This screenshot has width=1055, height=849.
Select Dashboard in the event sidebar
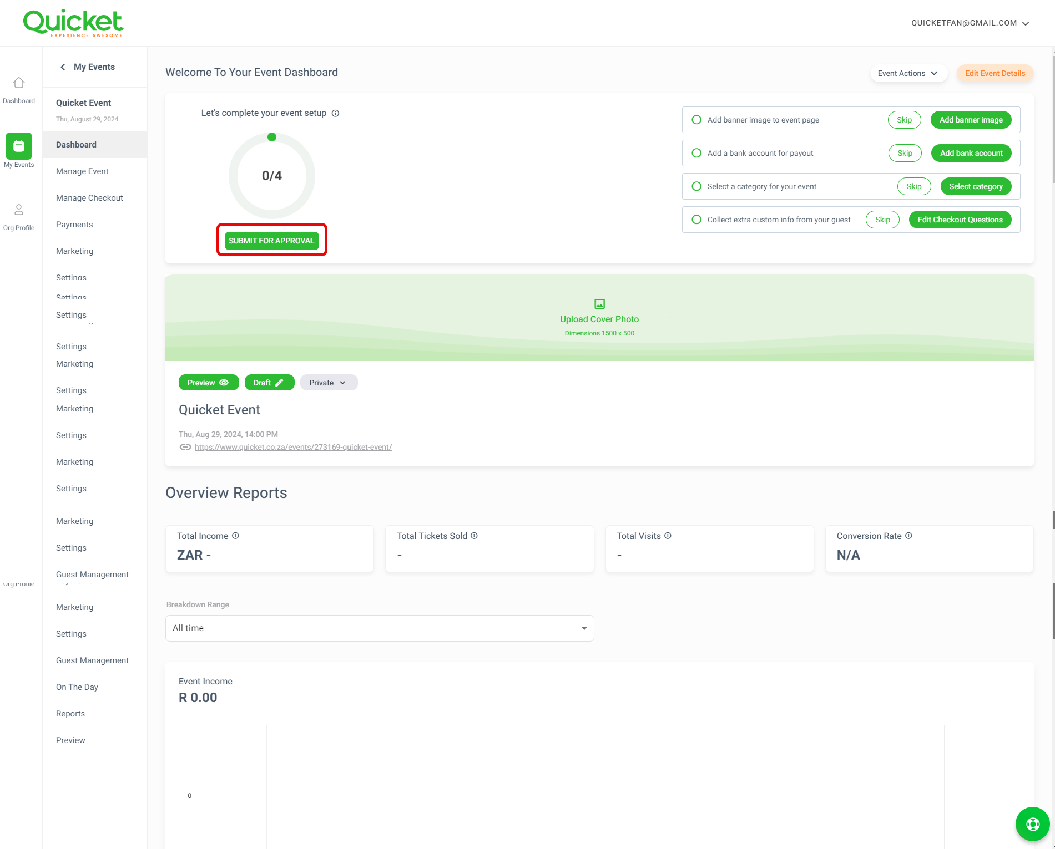tap(95, 145)
